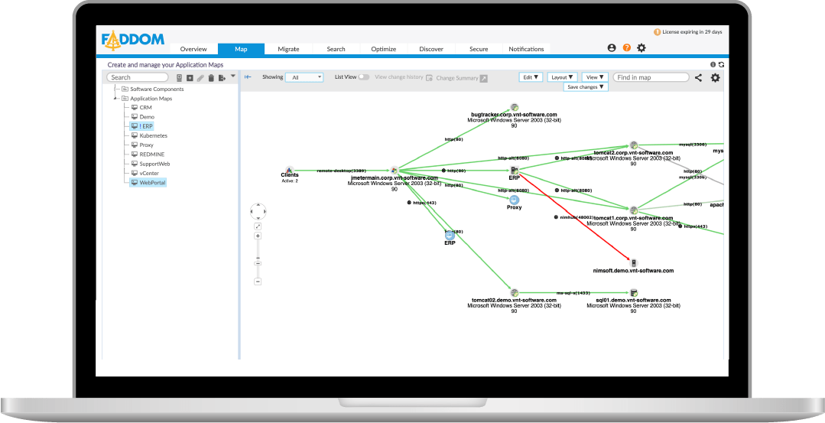Switch to the Migrate tab
The image size is (825, 423).
point(288,49)
